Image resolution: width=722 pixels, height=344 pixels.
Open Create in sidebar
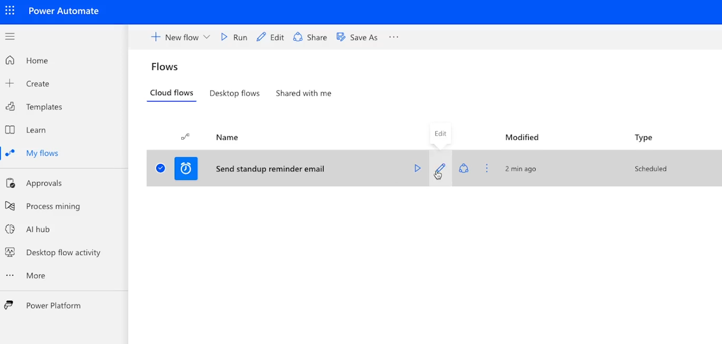[37, 83]
